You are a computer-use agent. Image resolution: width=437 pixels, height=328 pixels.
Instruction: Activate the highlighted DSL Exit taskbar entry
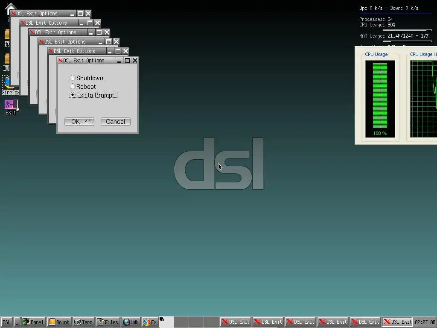click(x=397, y=322)
